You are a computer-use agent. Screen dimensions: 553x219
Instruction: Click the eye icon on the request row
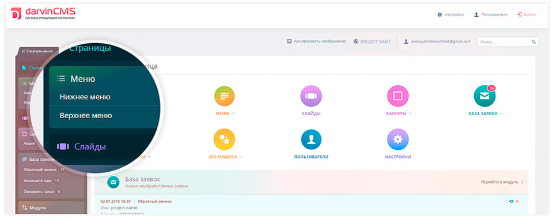512,201
